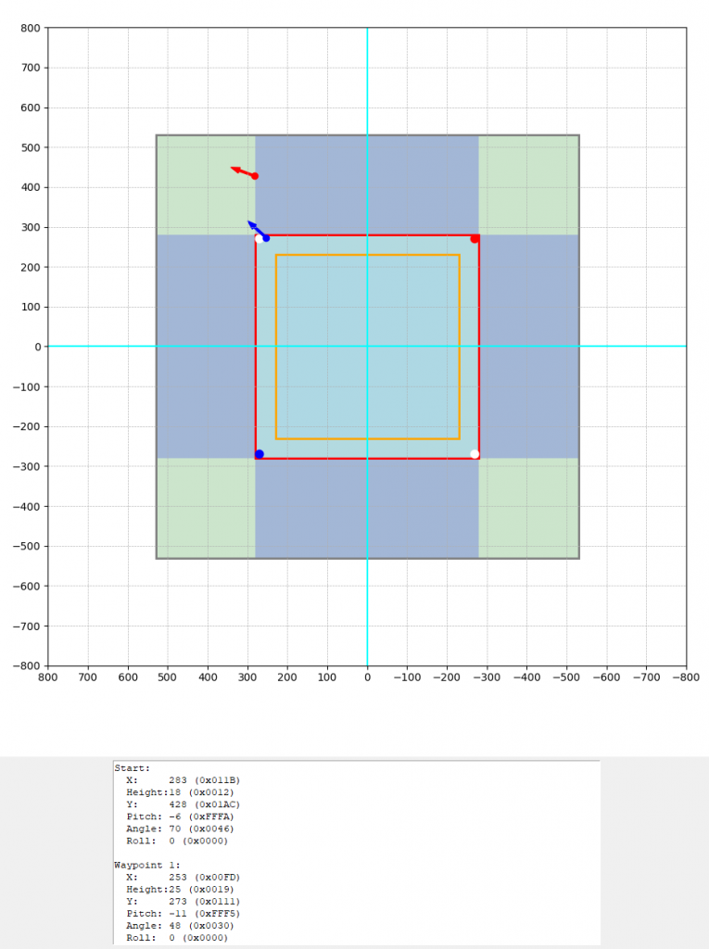This screenshot has height=949, width=709.
Task: Click the Start X value line 283 (0x011B)
Action: point(182,780)
